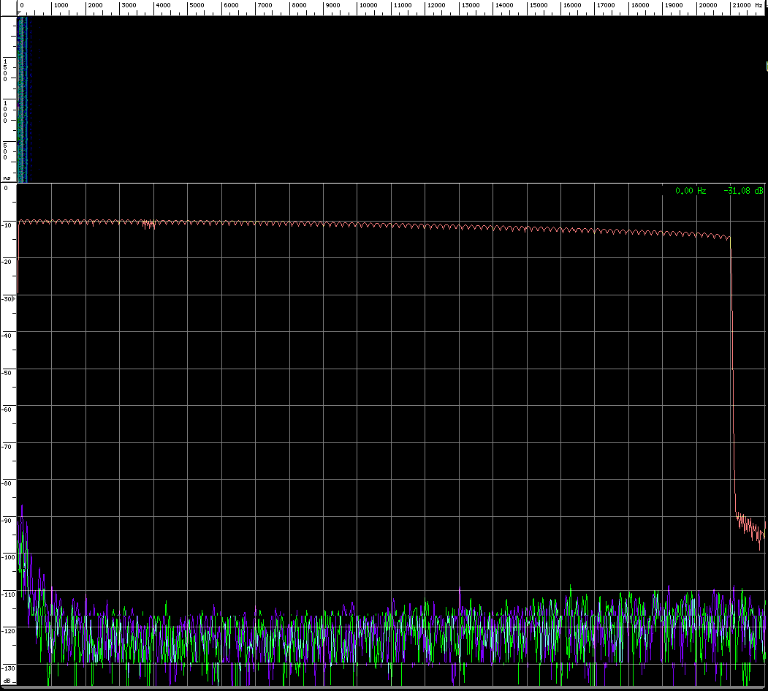
Task: Click the 17000 label on frequency ruler
Action: click(606, 5)
